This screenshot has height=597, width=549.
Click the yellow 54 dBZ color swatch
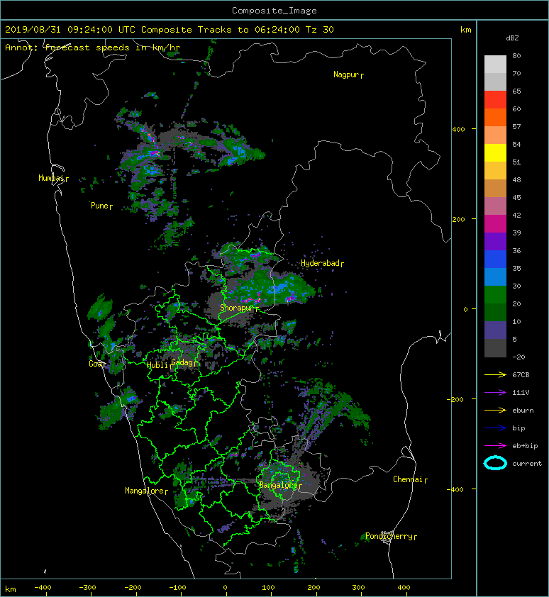495,153
